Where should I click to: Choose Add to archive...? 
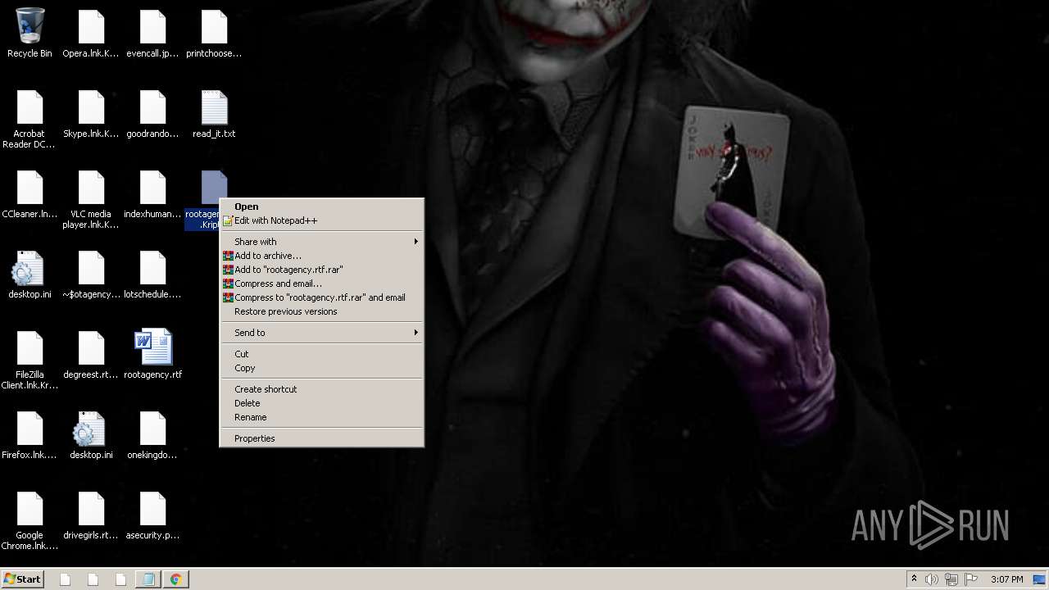[321, 256]
